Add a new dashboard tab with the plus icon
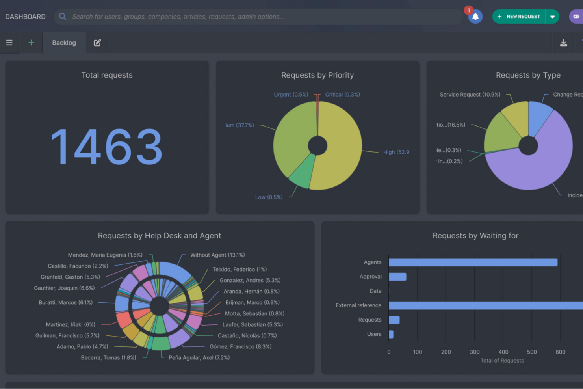Screen dimensions: 583x389 click(x=31, y=43)
